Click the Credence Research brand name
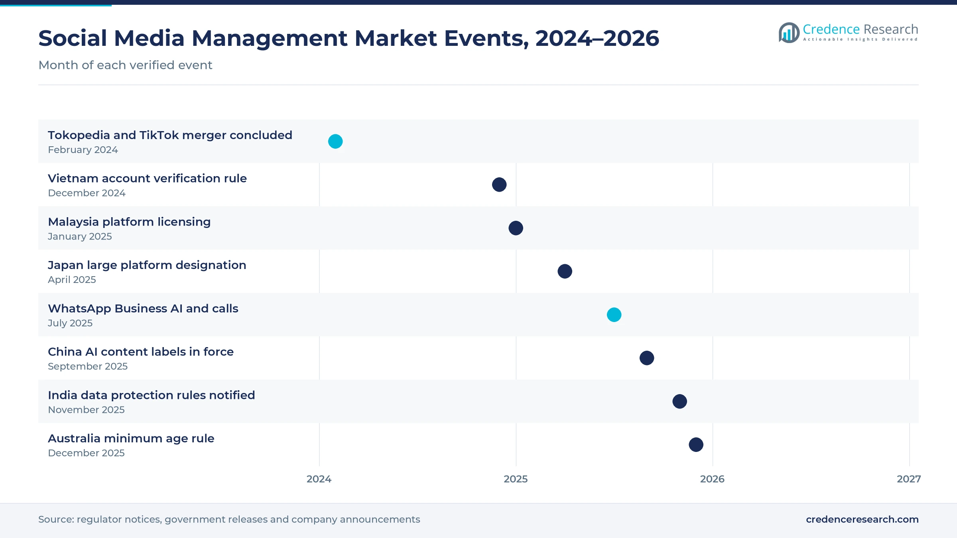 pos(861,29)
